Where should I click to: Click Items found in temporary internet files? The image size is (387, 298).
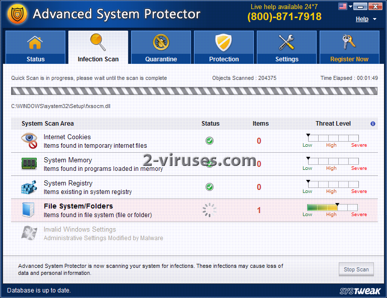click(95, 146)
